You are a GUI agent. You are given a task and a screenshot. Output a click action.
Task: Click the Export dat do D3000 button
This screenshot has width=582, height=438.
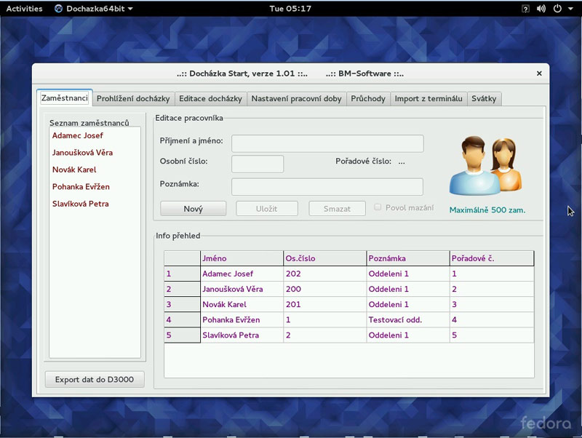[95, 379]
